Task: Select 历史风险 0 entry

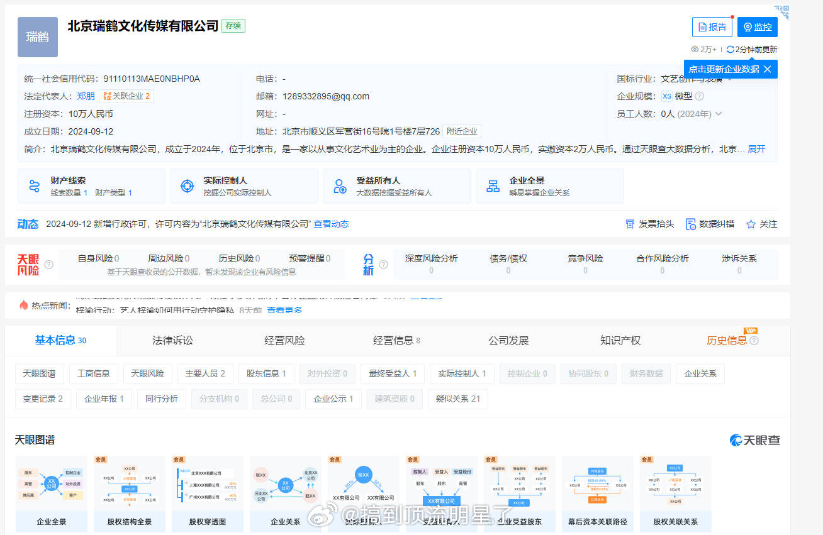Action: 239,258
